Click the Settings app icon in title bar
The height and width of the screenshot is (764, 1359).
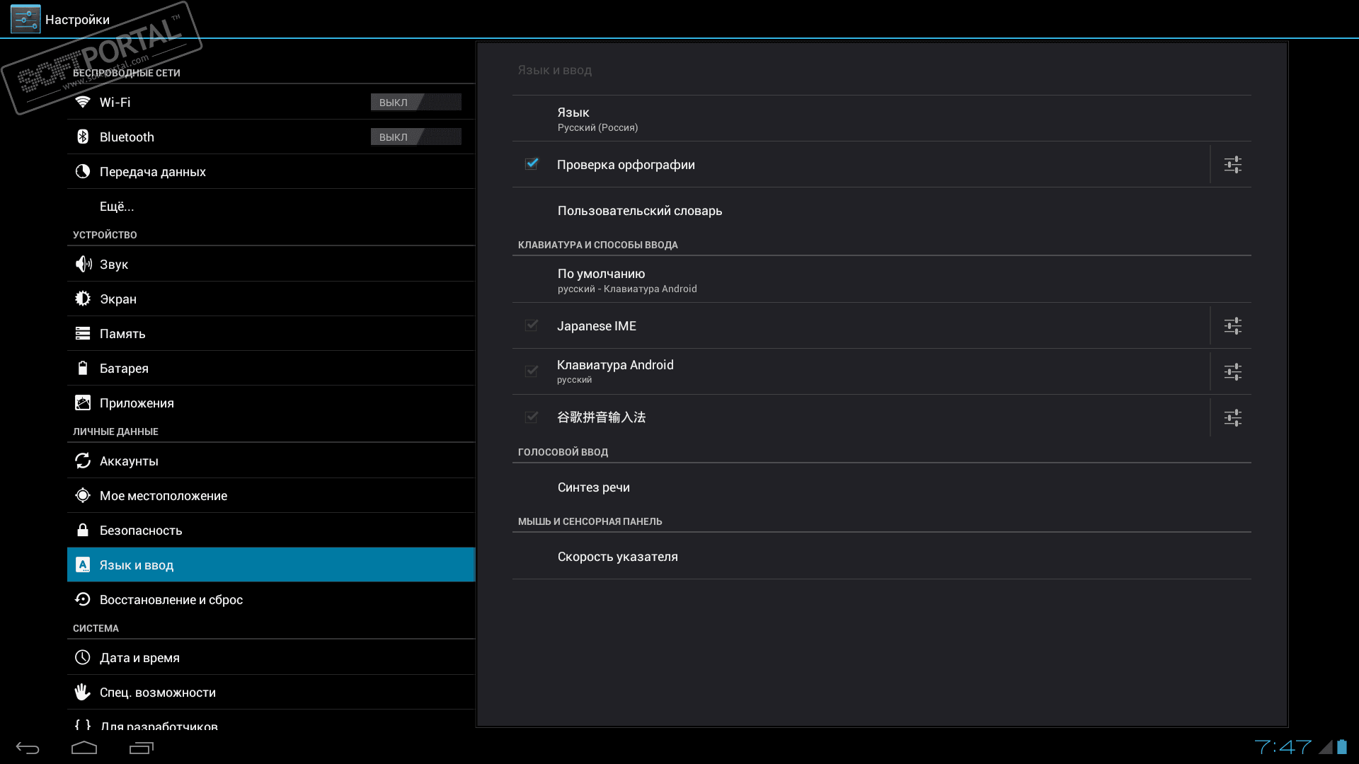pyautogui.click(x=25, y=19)
